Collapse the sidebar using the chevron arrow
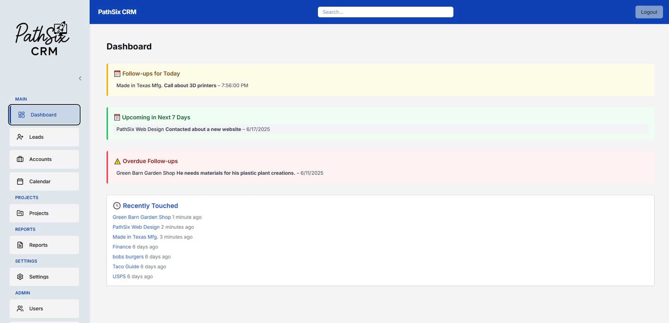The image size is (669, 323). coord(80,78)
